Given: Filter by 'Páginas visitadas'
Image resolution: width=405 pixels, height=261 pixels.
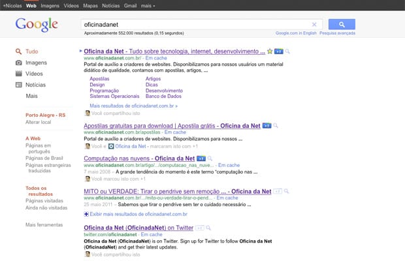Looking at the screenshot, I should tap(44, 200).
